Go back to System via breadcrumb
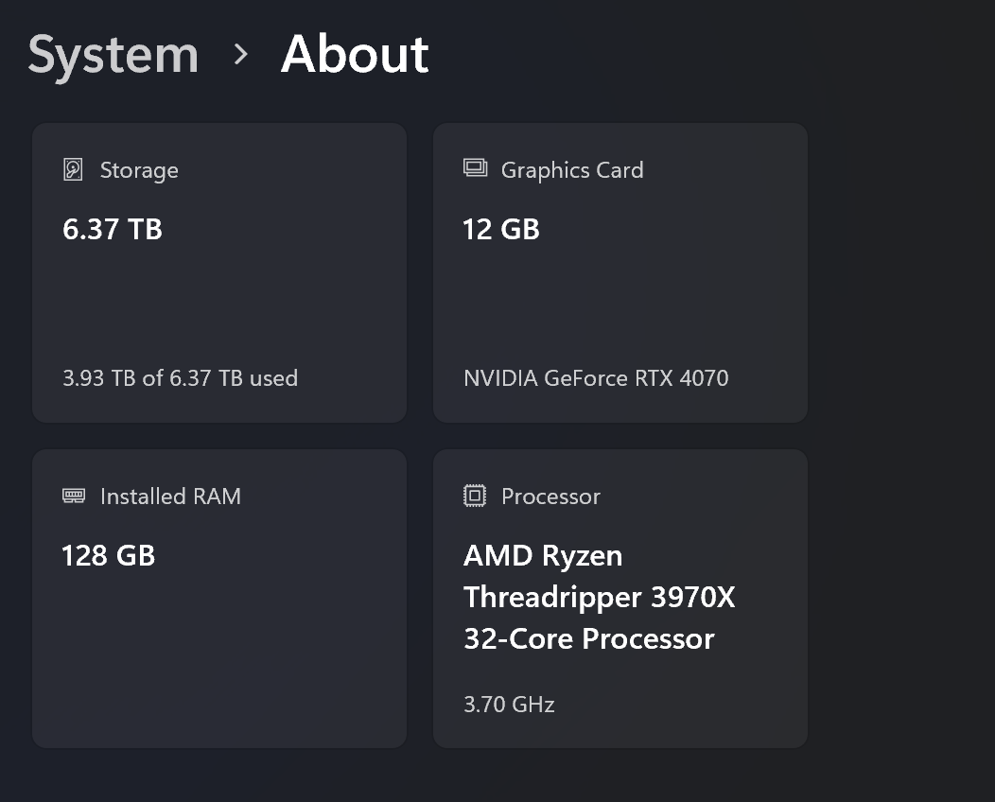The image size is (995, 802). click(113, 55)
